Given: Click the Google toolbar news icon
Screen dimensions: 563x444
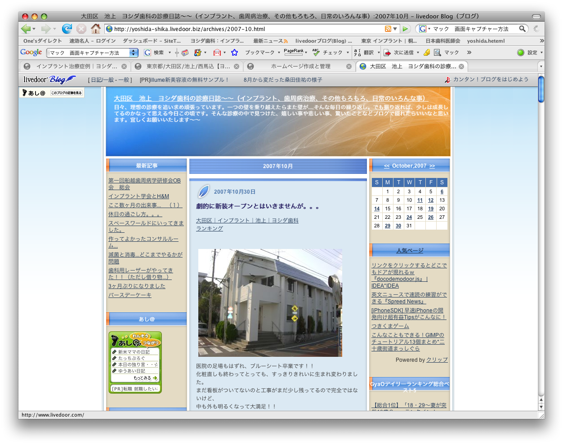Looking at the screenshot, I should pos(185,53).
